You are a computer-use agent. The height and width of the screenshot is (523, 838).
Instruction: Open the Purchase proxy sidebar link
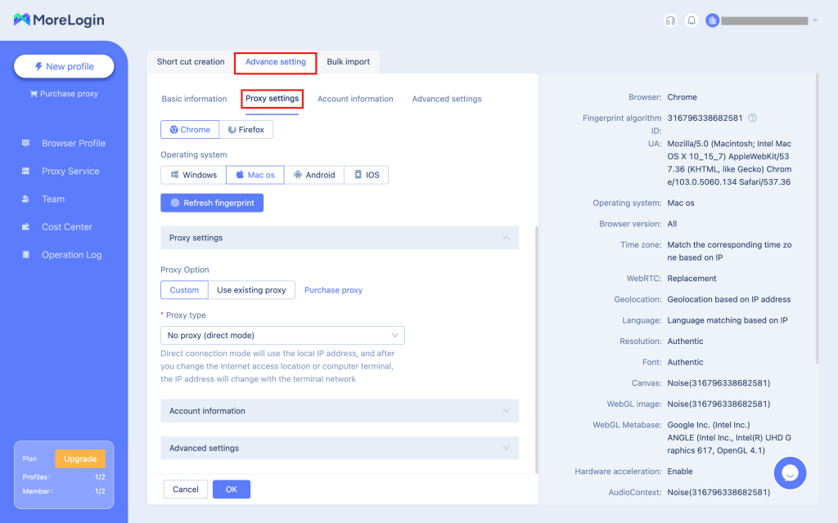click(64, 93)
